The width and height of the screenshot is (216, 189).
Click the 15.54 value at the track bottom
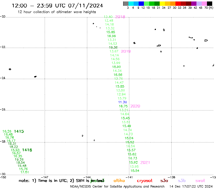(135, 171)
